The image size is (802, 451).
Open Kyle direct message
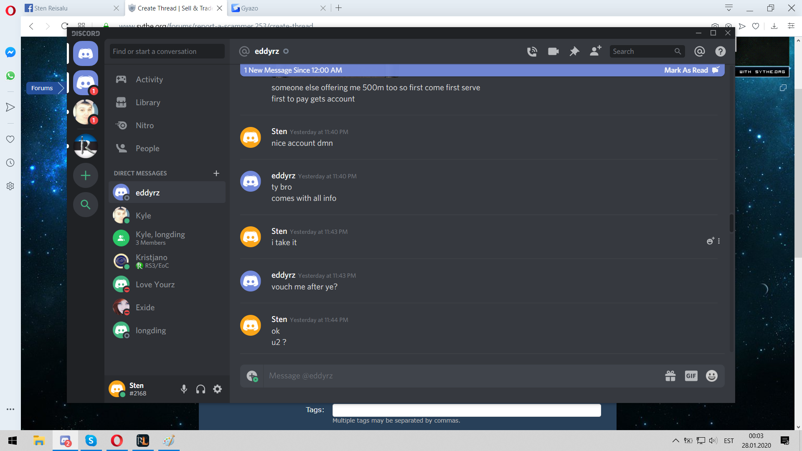143,215
